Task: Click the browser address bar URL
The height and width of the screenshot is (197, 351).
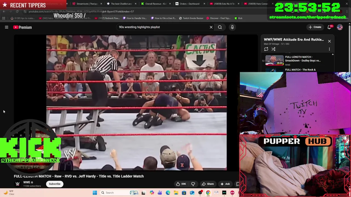Action: (x=81, y=11)
